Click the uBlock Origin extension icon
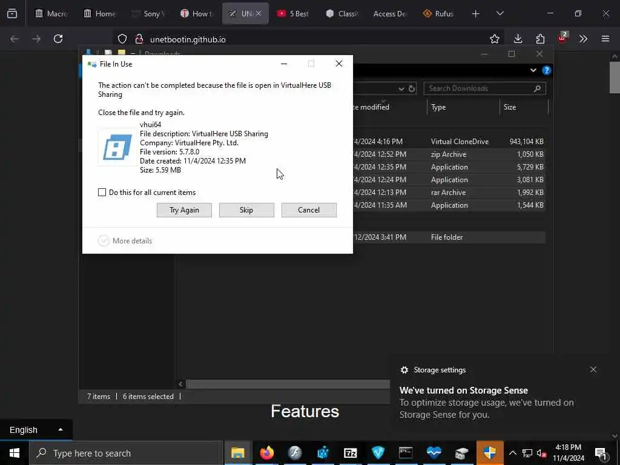 pyautogui.click(x=562, y=38)
